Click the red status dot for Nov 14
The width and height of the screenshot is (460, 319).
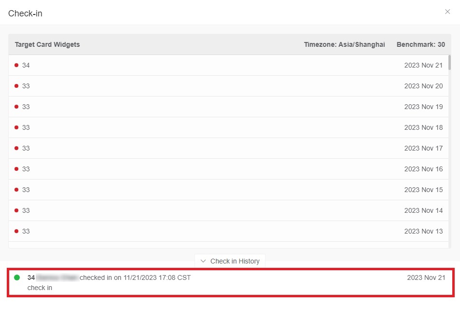click(16, 210)
